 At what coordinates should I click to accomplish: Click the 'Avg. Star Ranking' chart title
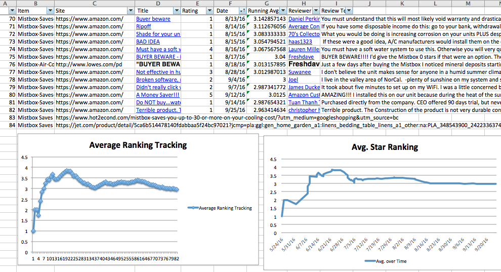(x=385, y=147)
